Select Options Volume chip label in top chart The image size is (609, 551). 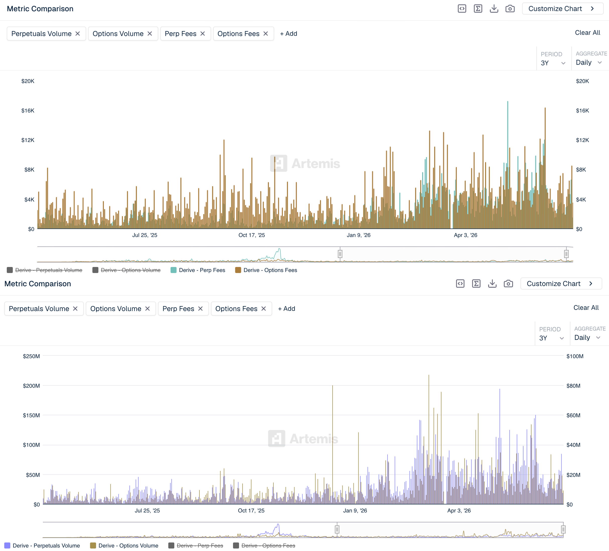click(118, 34)
